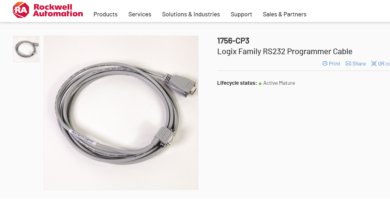Click the Lifecycle status label
390x199 pixels.
237,83
